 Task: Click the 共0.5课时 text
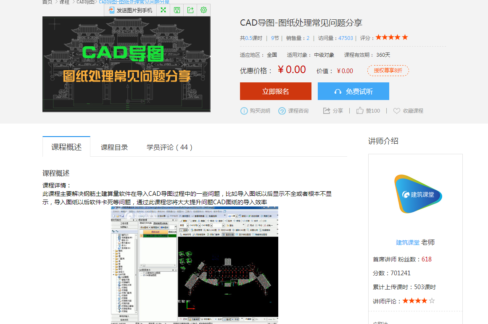251,38
